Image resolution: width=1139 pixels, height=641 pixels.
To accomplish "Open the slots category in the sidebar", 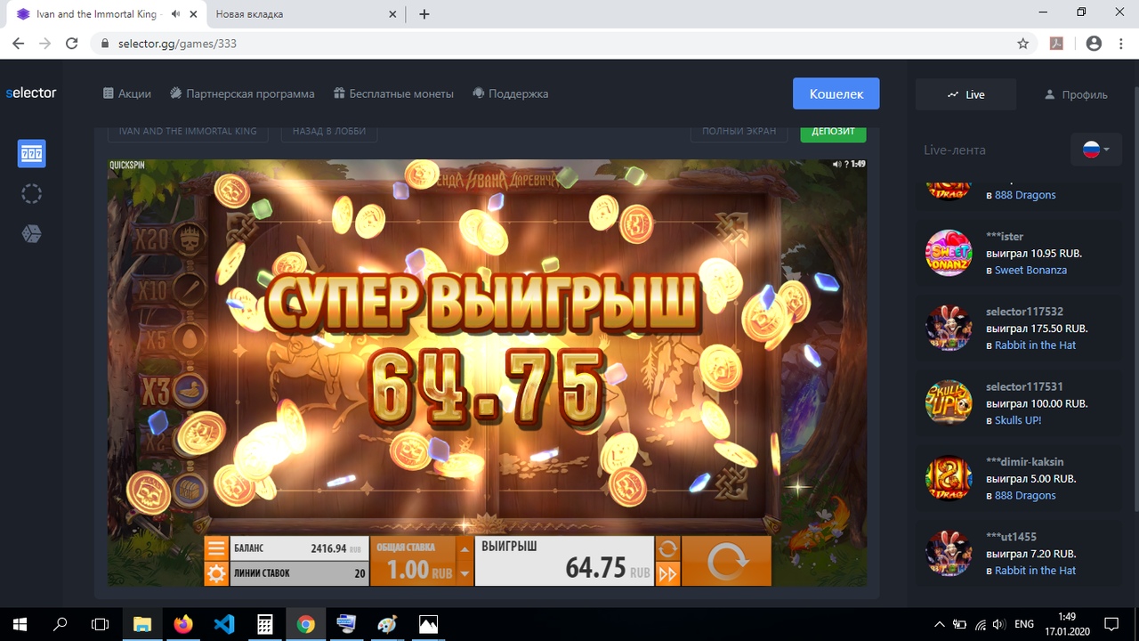I will (31, 154).
